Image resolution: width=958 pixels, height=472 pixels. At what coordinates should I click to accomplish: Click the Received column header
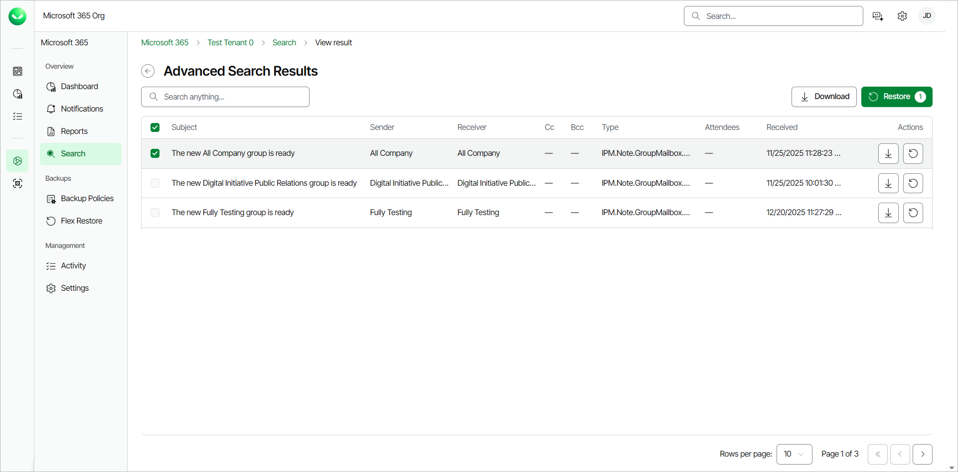click(782, 127)
